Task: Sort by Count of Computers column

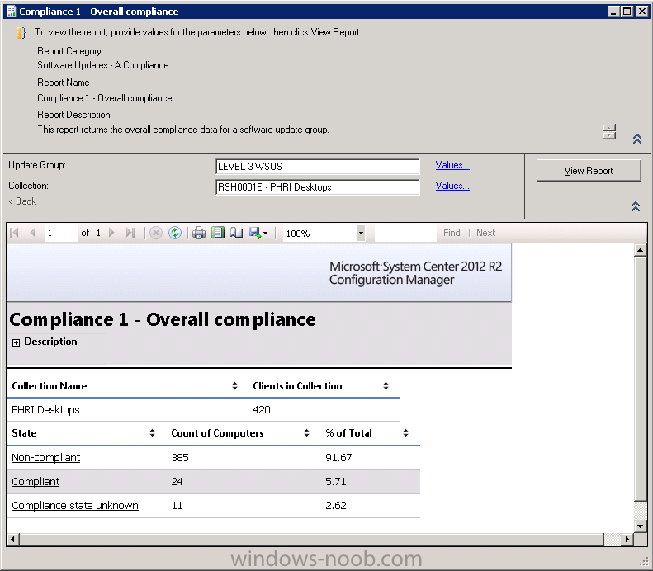Action: point(306,433)
